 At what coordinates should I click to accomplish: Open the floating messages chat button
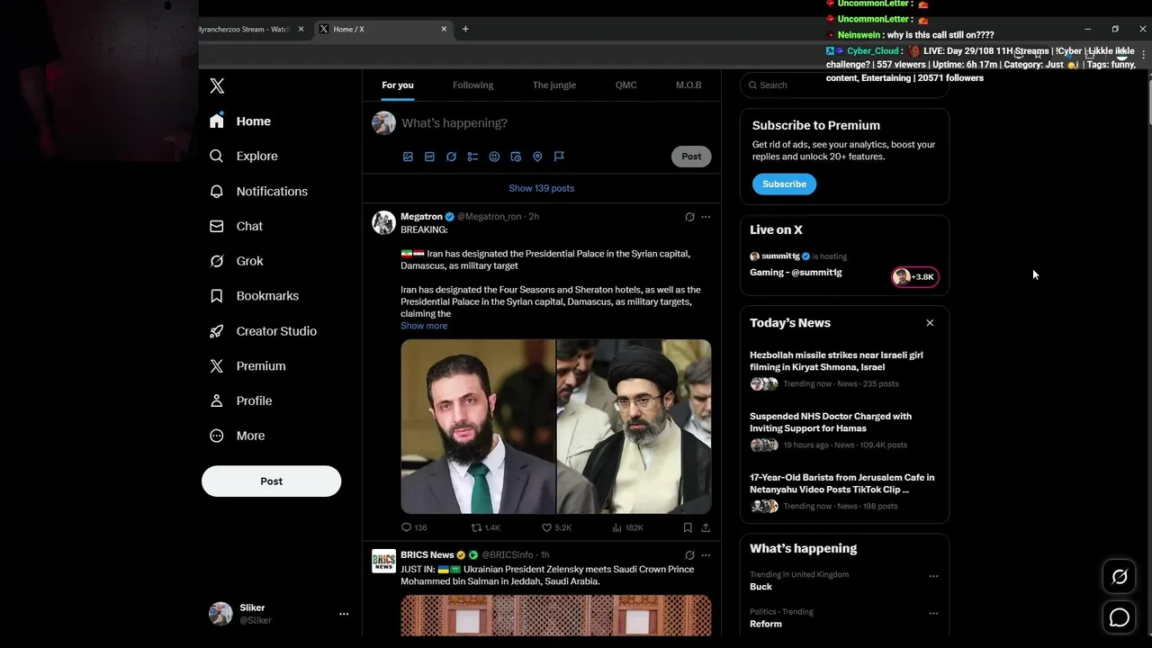[1120, 617]
